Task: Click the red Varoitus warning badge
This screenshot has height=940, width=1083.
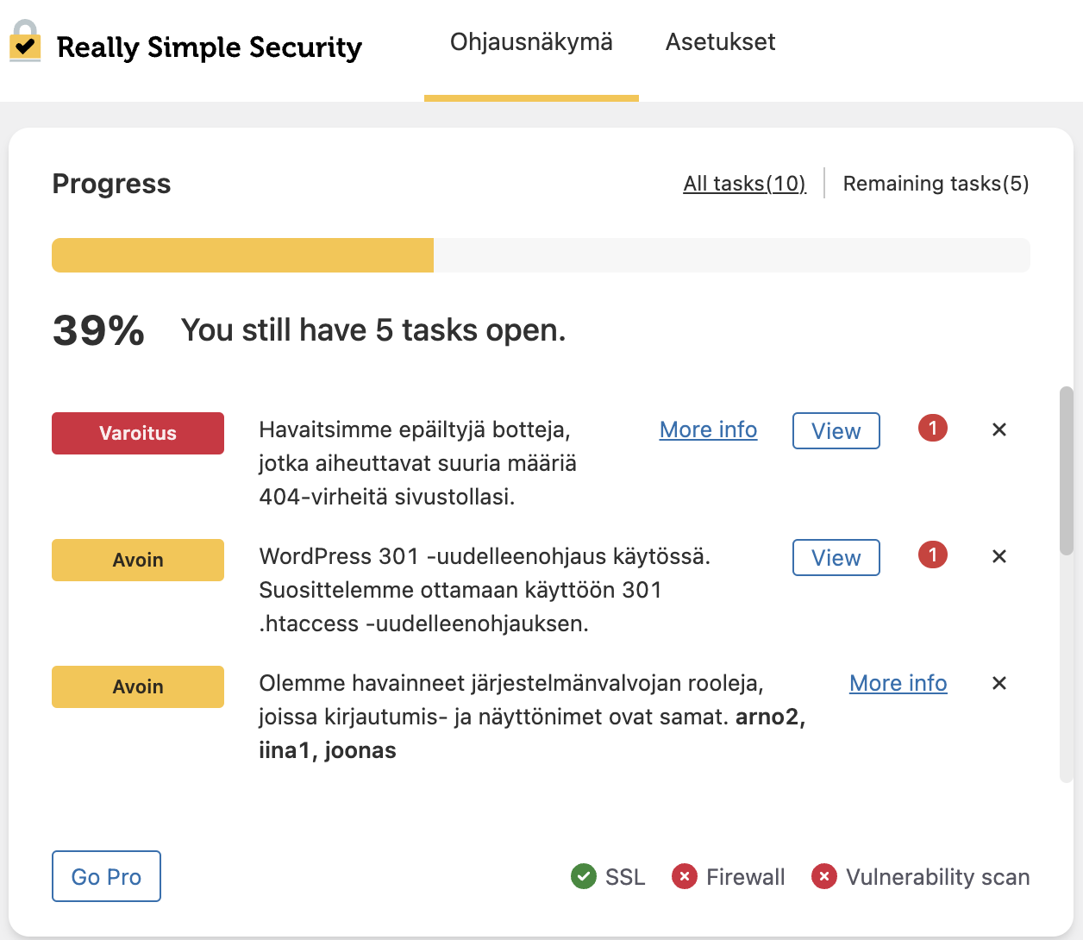Action: coord(137,433)
